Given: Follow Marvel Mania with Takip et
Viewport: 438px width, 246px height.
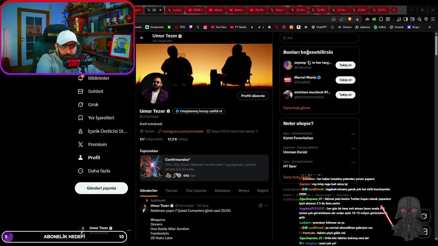Looking at the screenshot, I should coord(345,80).
